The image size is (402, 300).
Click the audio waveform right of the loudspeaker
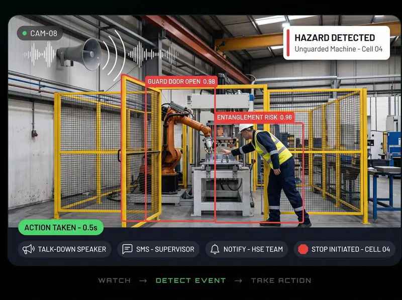(153, 54)
